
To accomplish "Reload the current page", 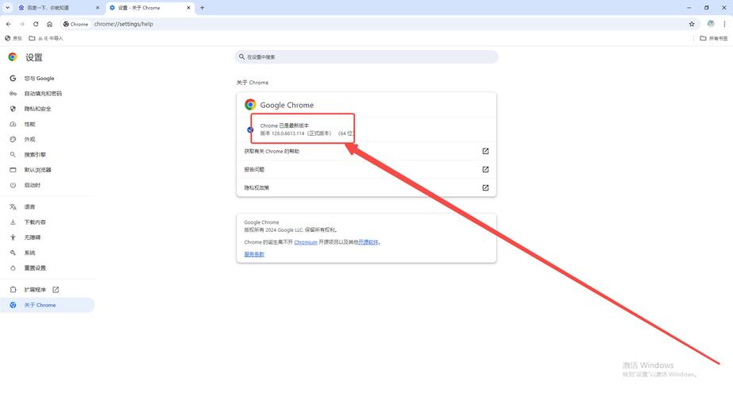I will click(x=36, y=24).
